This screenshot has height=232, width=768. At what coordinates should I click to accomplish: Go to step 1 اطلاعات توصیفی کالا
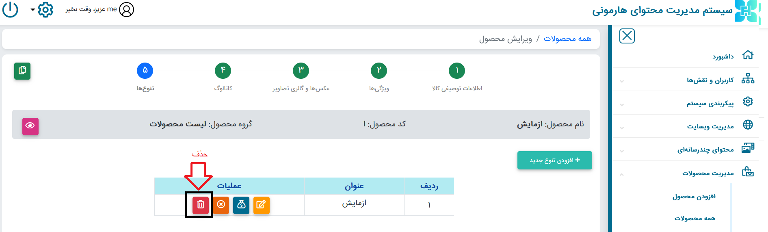[456, 71]
